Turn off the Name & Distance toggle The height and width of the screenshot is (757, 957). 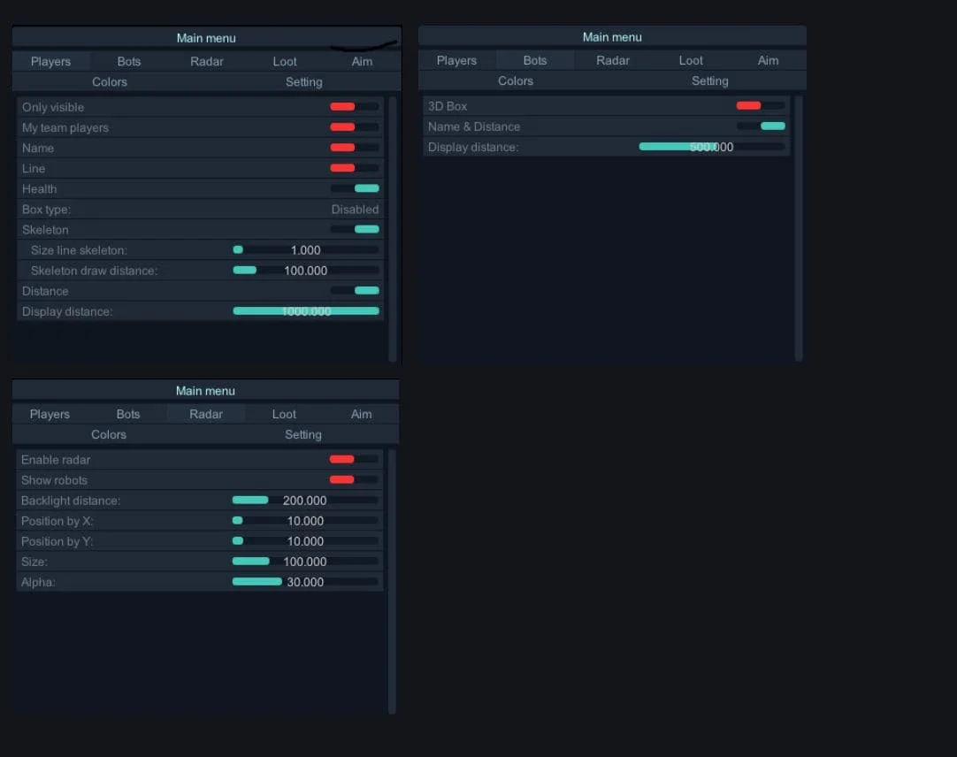(x=761, y=126)
